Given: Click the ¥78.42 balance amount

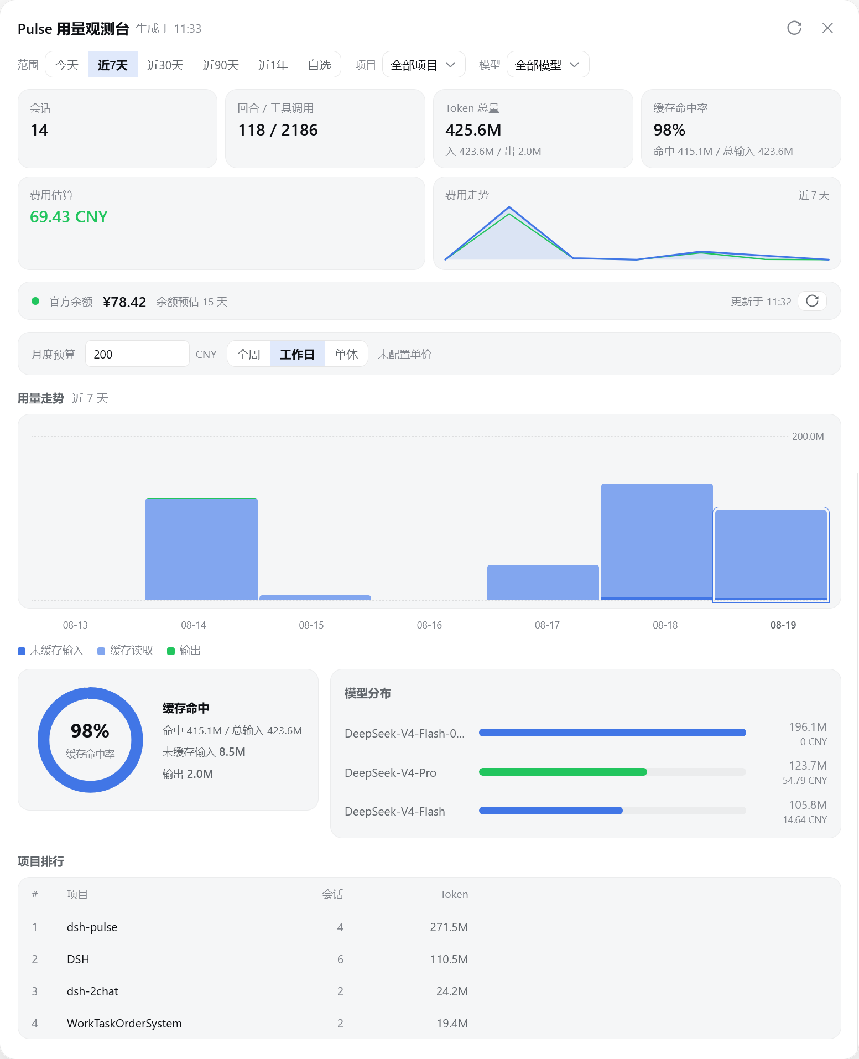Looking at the screenshot, I should [x=124, y=302].
